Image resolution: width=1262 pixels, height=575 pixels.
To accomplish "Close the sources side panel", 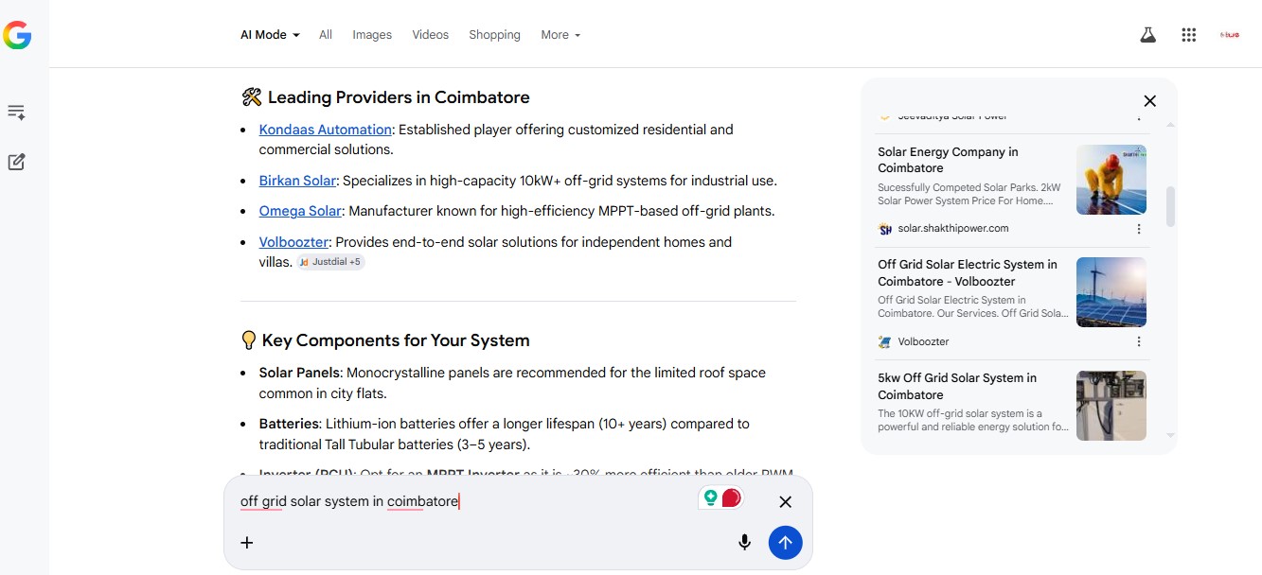I will (1149, 101).
